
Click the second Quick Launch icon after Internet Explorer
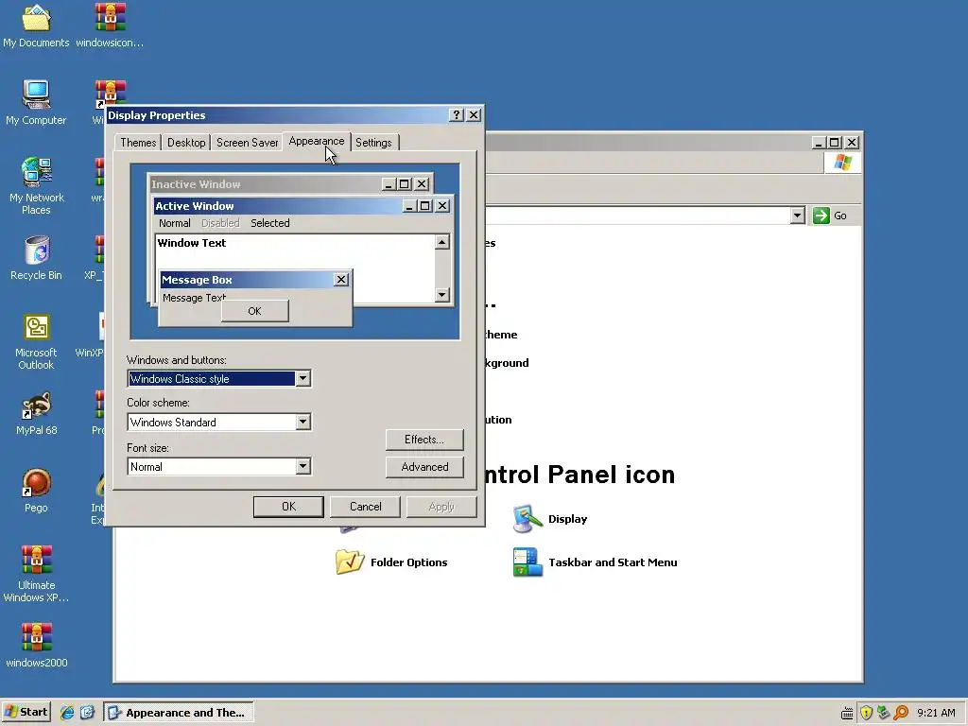point(87,713)
